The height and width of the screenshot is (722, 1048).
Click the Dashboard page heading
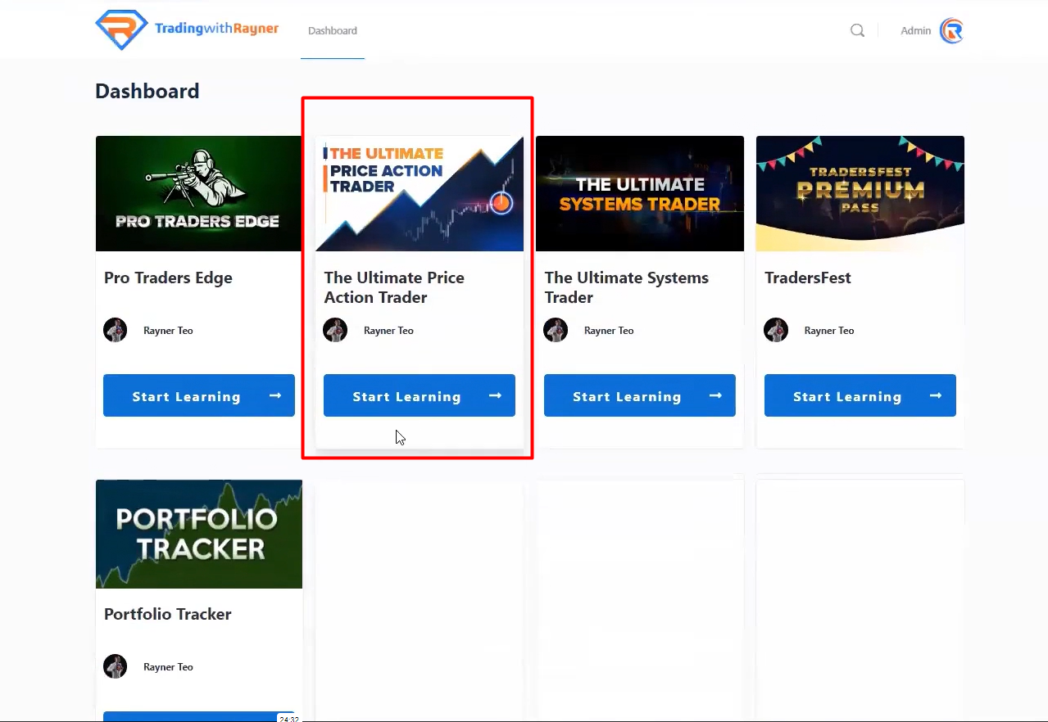tap(147, 91)
